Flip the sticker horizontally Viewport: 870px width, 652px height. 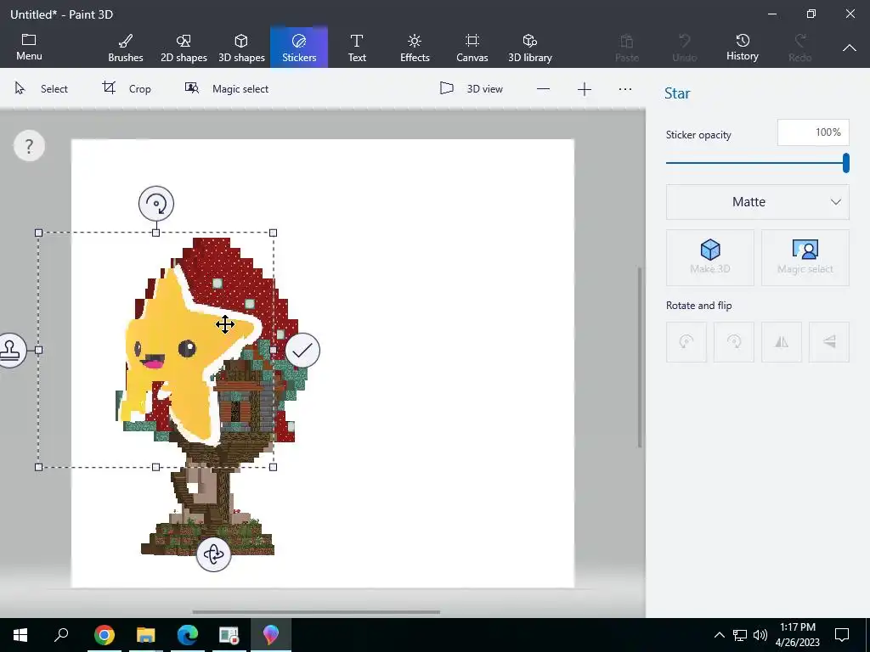point(782,342)
